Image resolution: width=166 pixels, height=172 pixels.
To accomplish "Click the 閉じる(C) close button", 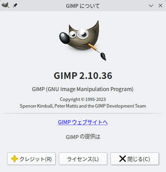I will [135, 159].
